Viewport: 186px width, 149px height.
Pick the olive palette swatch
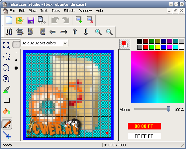[x=157, y=41]
